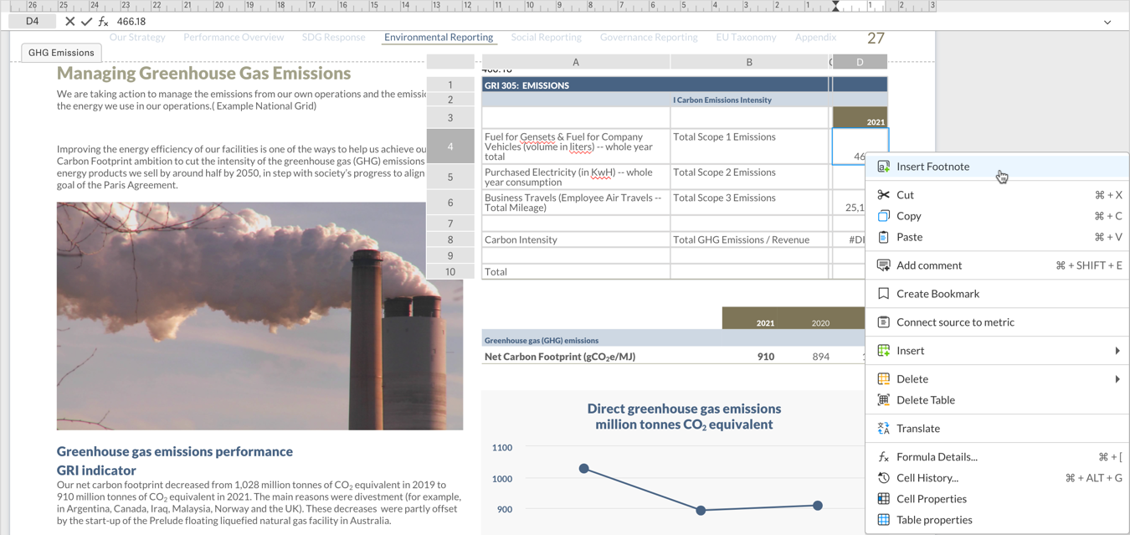Click the smokestack photo
The width and height of the screenshot is (1130, 535).
click(x=259, y=316)
